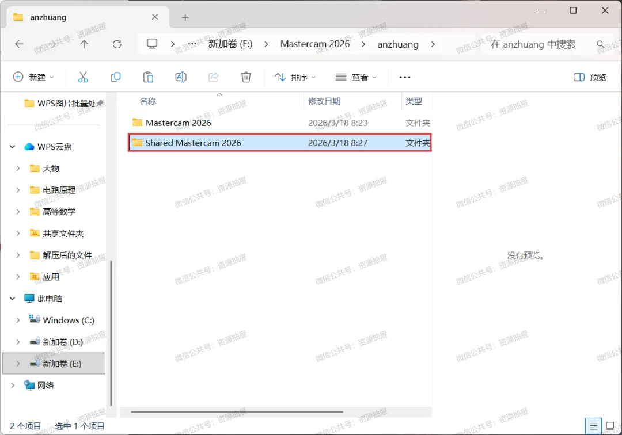Viewport: 622px width, 435px height.
Task: Select the anzhuang tab
Action: [x=88, y=17]
